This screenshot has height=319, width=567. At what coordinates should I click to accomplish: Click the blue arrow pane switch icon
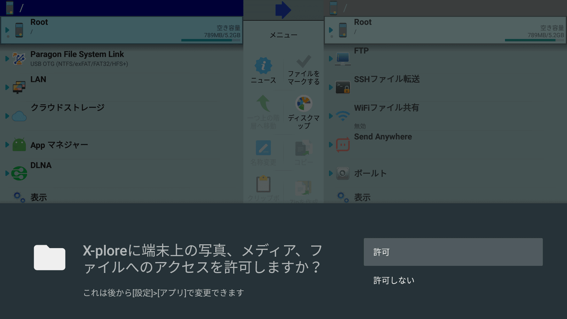(x=283, y=10)
